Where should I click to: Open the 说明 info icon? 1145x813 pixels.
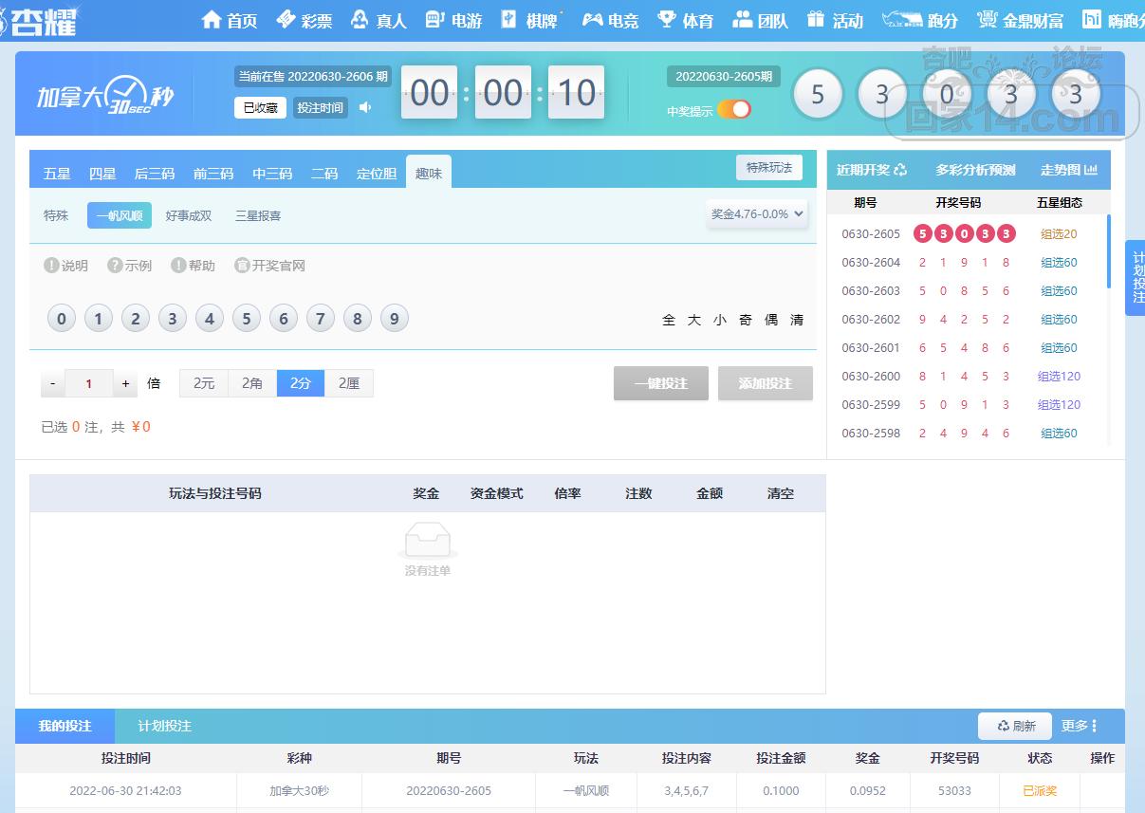51,266
